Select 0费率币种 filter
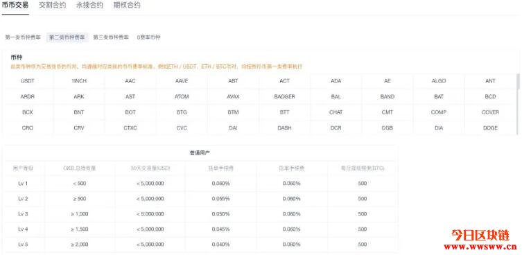Viewport: 522px width, 255px height. pos(148,37)
